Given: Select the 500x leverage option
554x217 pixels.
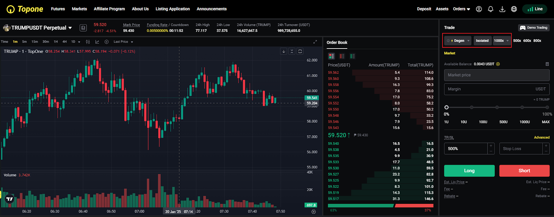Looking at the screenshot, I should coord(517,41).
